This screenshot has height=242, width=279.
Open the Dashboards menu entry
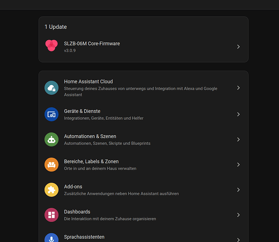(143, 215)
